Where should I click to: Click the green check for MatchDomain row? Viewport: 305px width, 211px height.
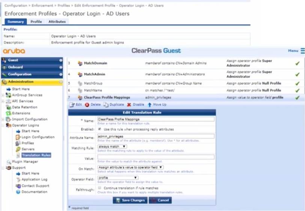tap(297, 63)
